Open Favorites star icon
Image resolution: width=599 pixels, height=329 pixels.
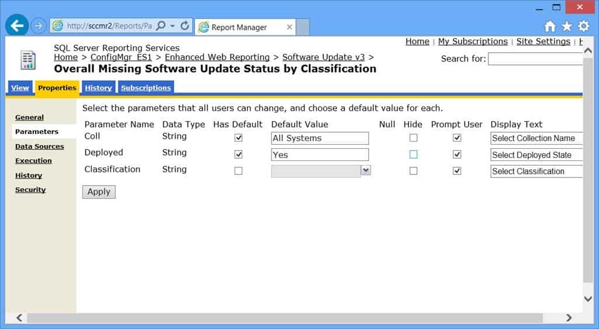click(567, 26)
